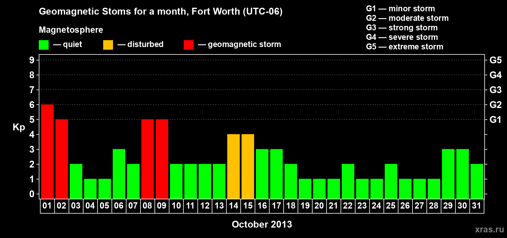Click the 'quiet' legend label
The width and height of the screenshot is (507, 238).
[x=72, y=44]
